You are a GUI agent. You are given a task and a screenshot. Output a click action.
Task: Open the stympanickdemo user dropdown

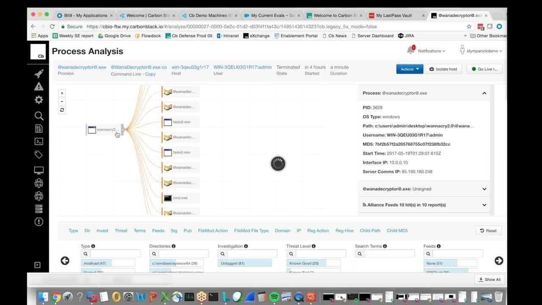pos(481,51)
